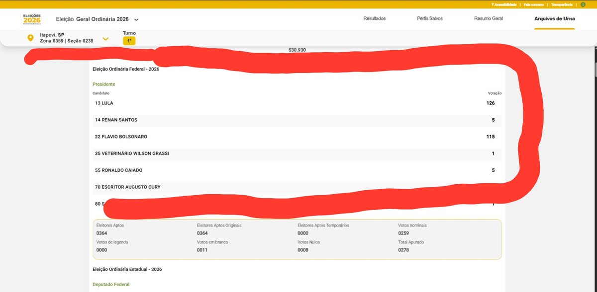
Task: Expand the Itapevi zone and section selector
Action: pos(105,39)
